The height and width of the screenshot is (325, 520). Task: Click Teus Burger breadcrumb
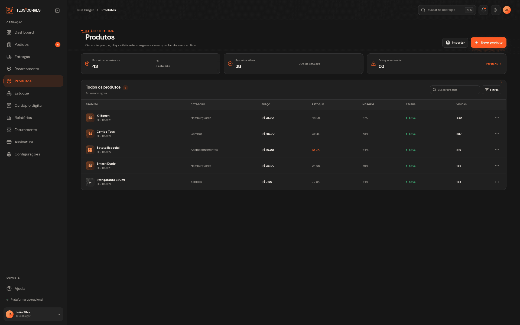coord(85,10)
